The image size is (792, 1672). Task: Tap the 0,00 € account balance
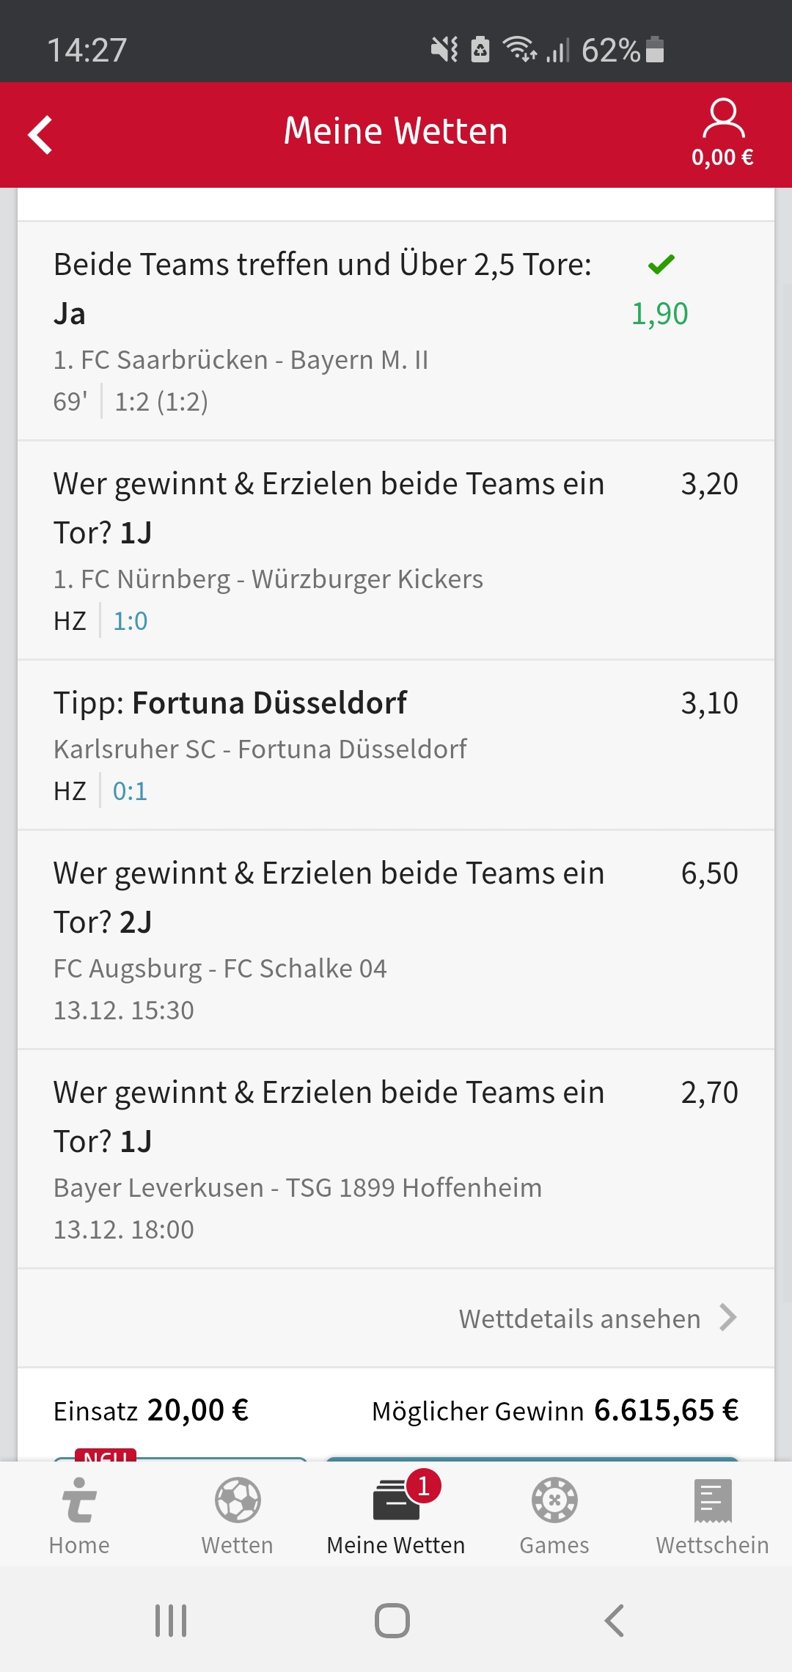coord(722,158)
